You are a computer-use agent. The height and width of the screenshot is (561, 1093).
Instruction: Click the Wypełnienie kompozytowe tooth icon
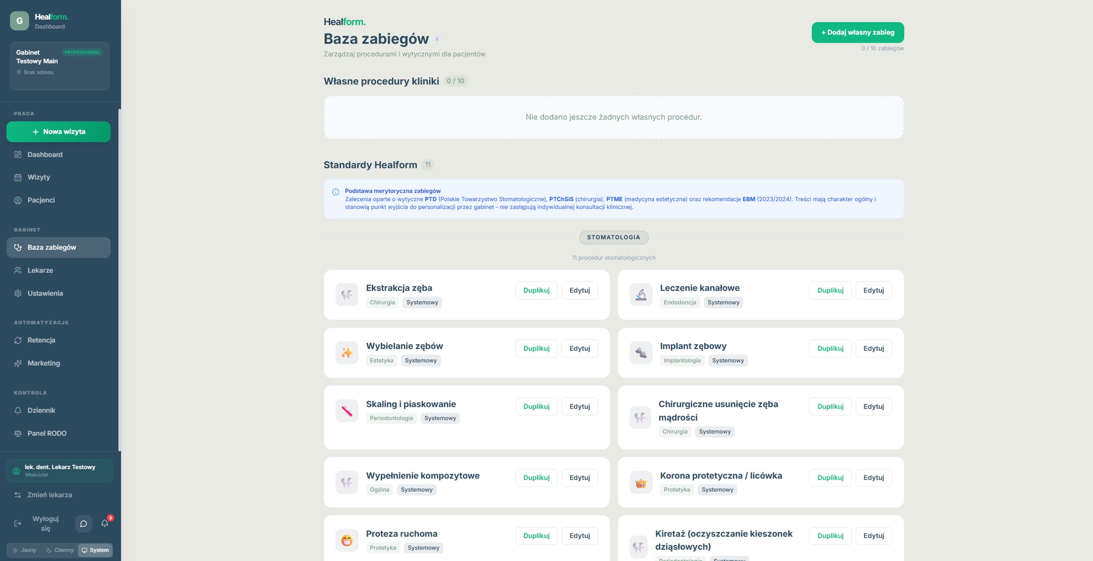click(347, 482)
